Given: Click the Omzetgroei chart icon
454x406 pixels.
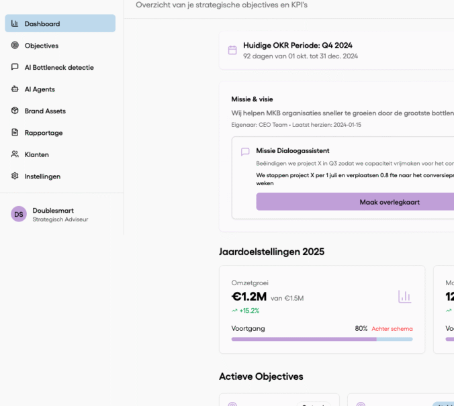Looking at the screenshot, I should [x=404, y=297].
